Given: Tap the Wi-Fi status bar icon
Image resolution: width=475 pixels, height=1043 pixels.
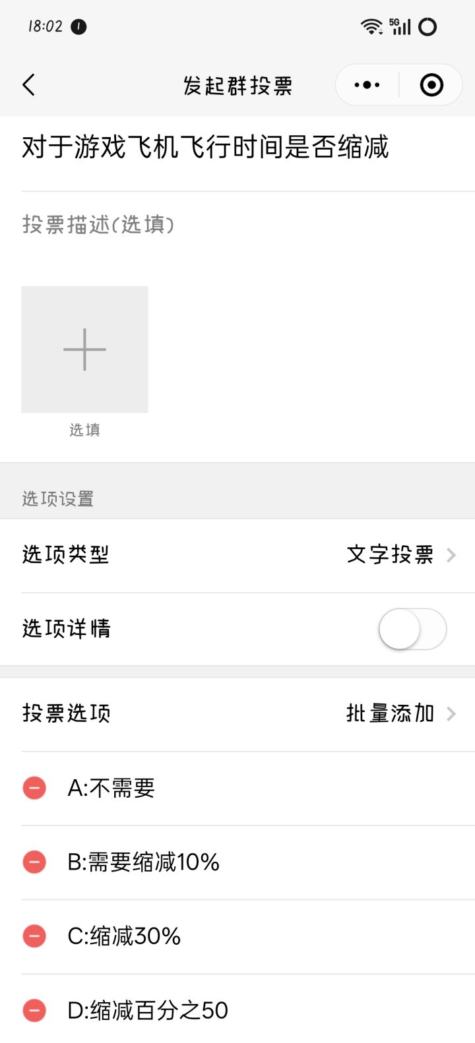Looking at the screenshot, I should (x=371, y=26).
